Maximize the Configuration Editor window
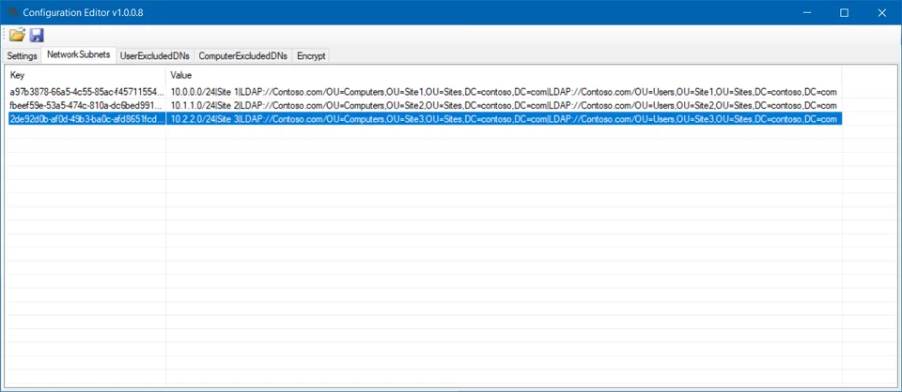Image resolution: width=902 pixels, height=392 pixels. pos(844,12)
